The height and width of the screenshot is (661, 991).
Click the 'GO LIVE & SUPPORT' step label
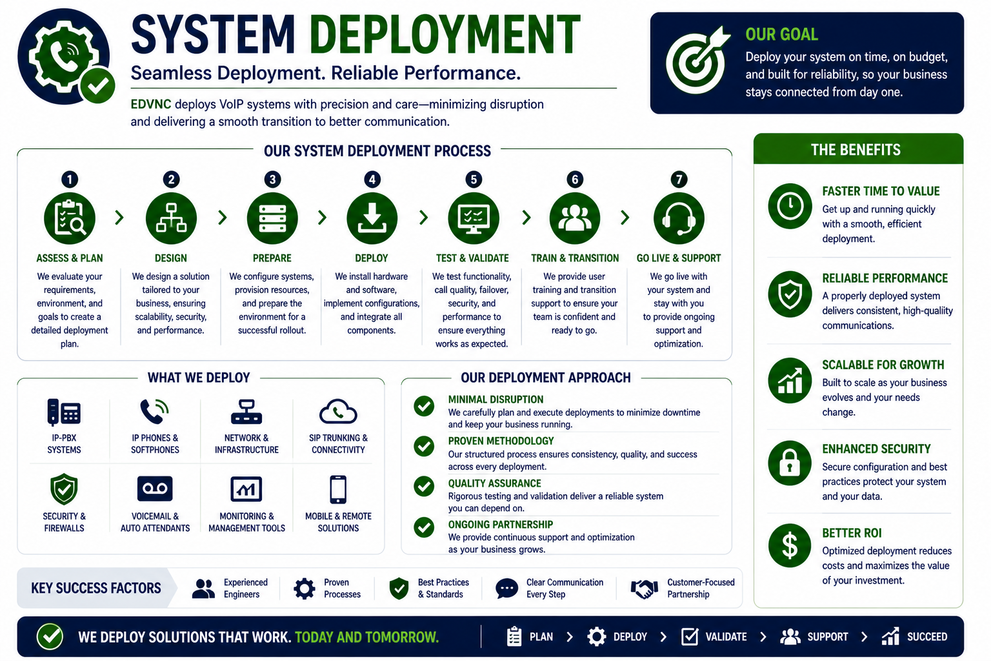[x=679, y=258]
